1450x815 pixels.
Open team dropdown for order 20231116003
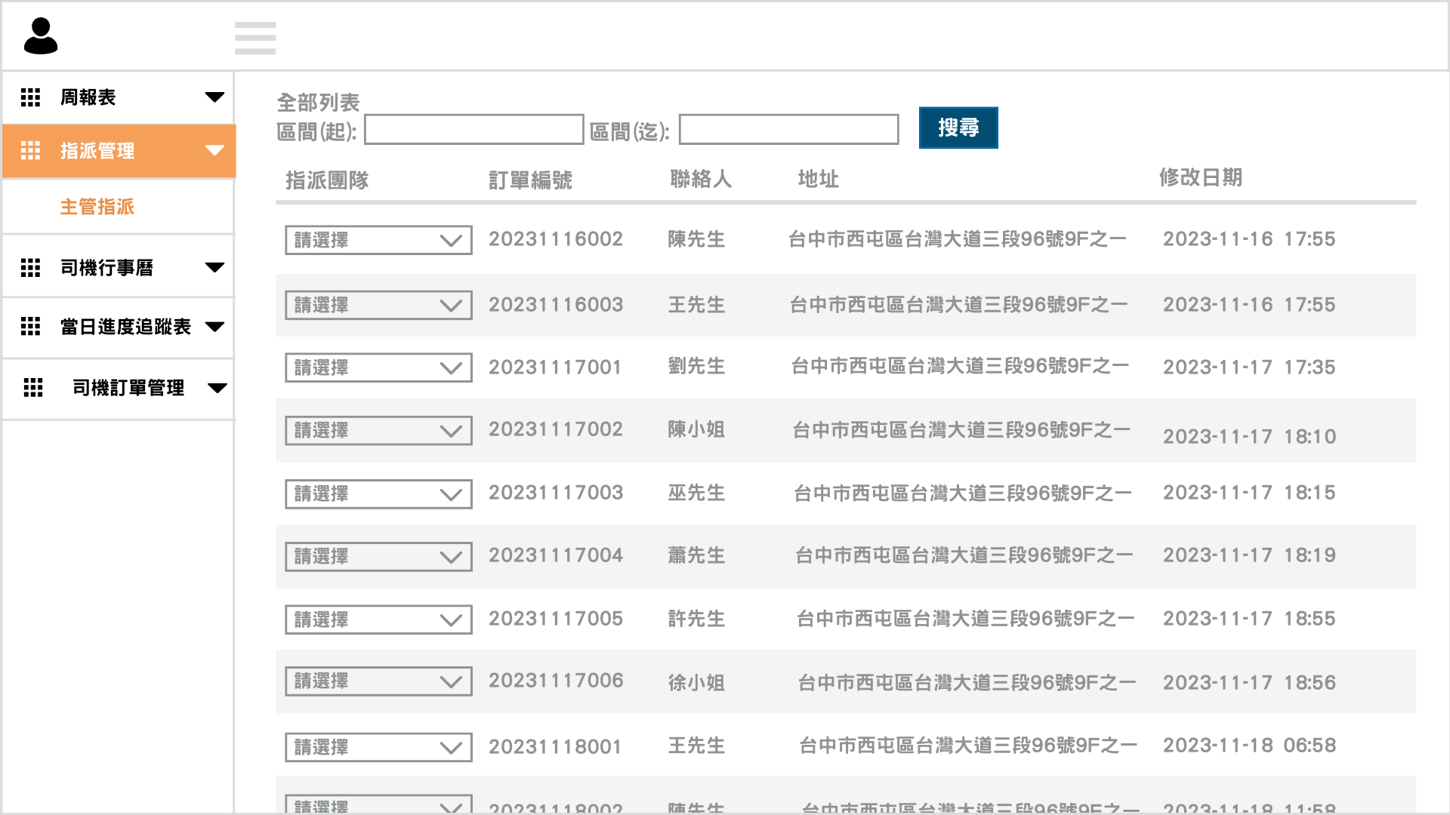pyautogui.click(x=378, y=305)
